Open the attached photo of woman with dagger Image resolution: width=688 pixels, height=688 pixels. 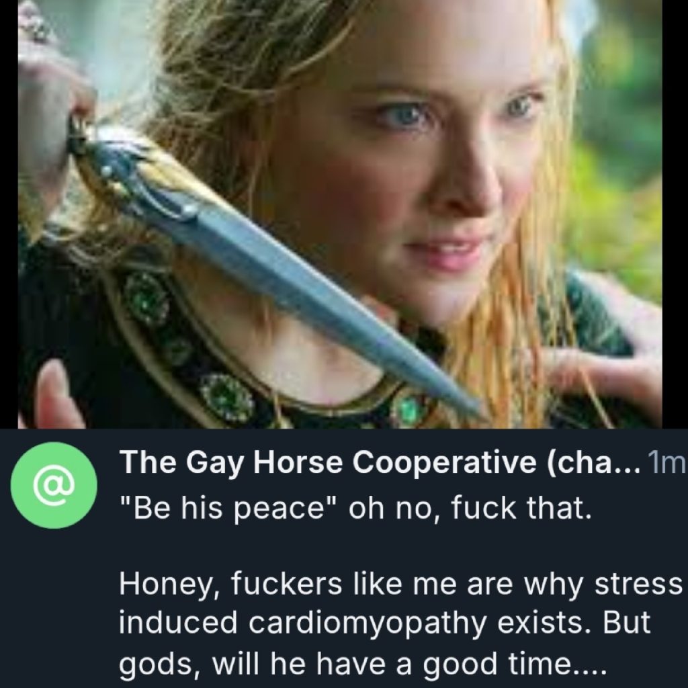[340, 214]
